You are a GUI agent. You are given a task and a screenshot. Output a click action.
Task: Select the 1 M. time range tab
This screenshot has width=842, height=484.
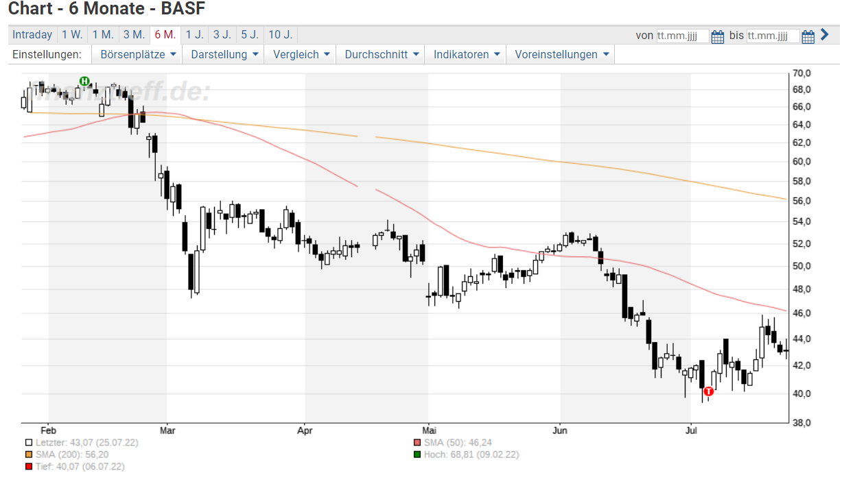tap(103, 35)
